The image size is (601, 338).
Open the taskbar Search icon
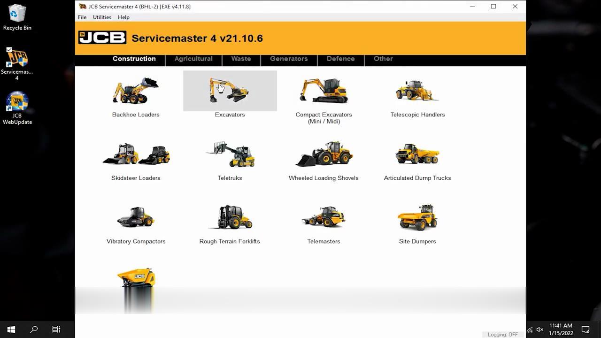pyautogui.click(x=34, y=330)
